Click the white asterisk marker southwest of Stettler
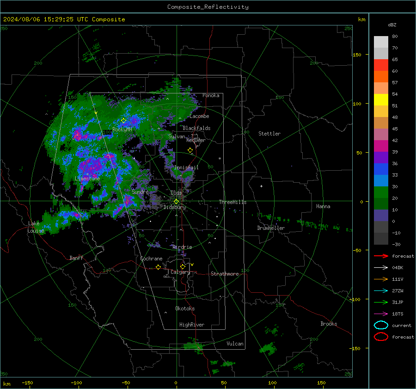 (220, 159)
